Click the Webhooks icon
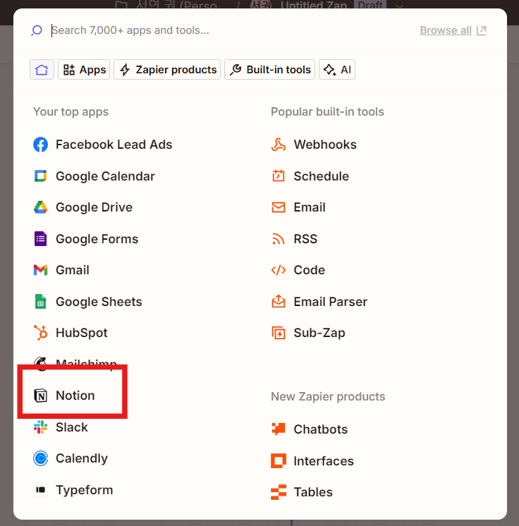Viewport: 519px width, 526px height. 279,145
